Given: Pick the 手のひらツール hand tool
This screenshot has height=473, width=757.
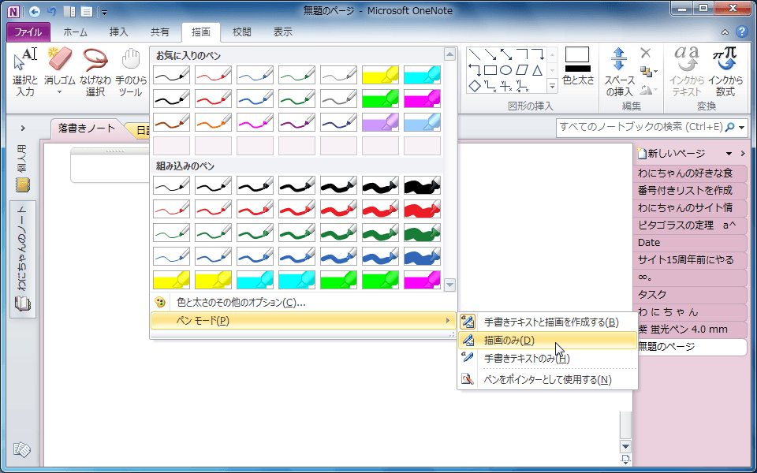Looking at the screenshot, I should point(130,72).
